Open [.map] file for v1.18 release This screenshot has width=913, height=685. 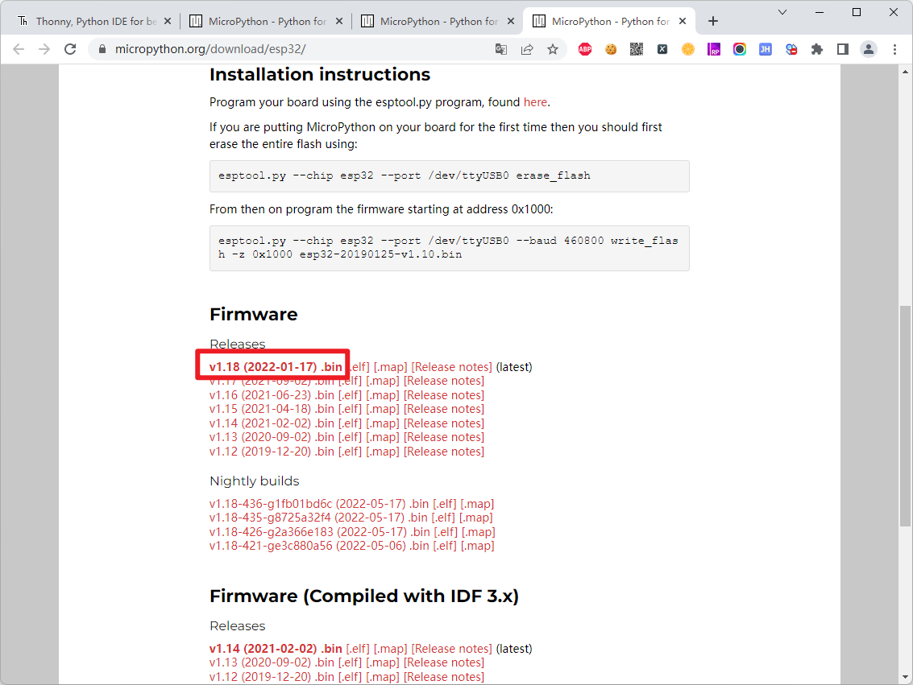pos(390,367)
